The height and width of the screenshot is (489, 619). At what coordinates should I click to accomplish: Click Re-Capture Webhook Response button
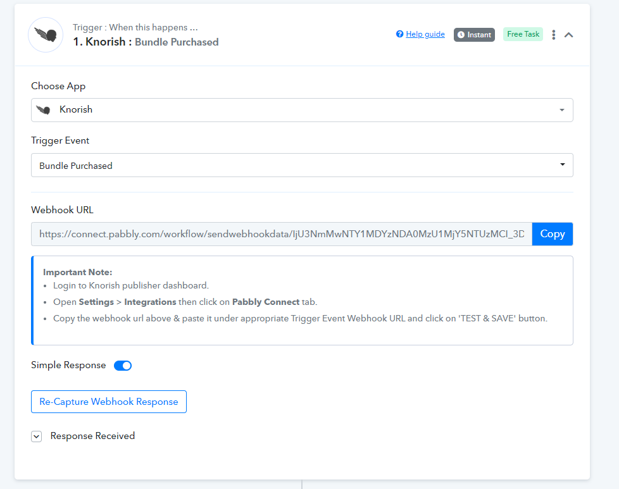coord(109,402)
